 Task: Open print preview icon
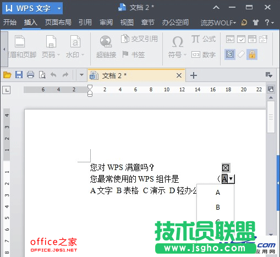[42, 75]
